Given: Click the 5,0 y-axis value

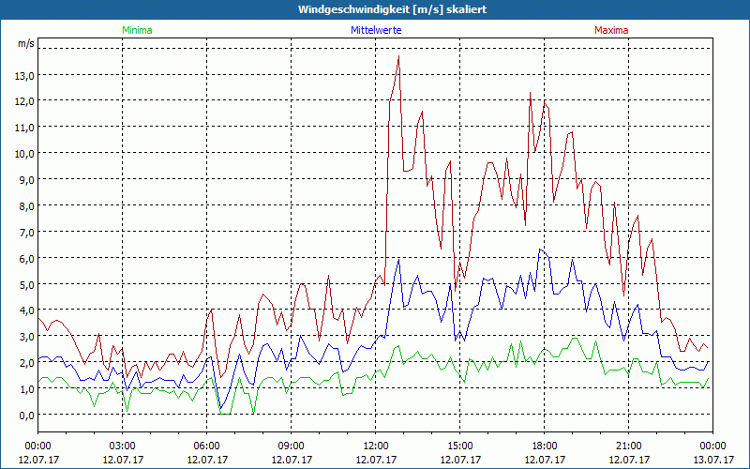Looking at the screenshot, I should point(27,284).
